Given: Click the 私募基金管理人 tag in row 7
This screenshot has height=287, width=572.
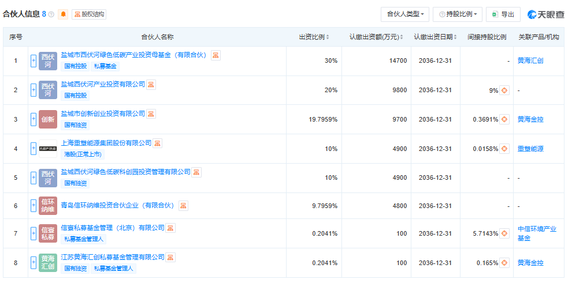Looking at the screenshot, I should [x=84, y=239].
